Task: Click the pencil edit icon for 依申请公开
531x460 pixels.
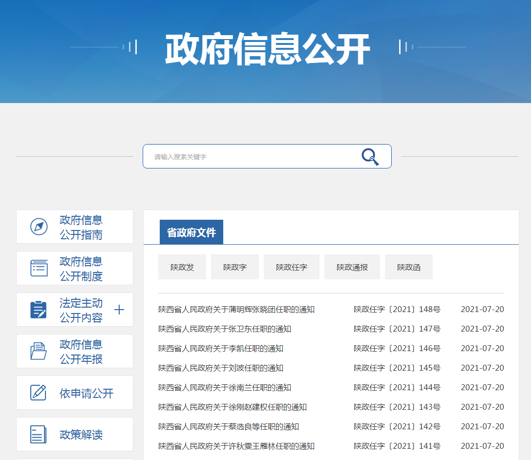Action: 39,393
